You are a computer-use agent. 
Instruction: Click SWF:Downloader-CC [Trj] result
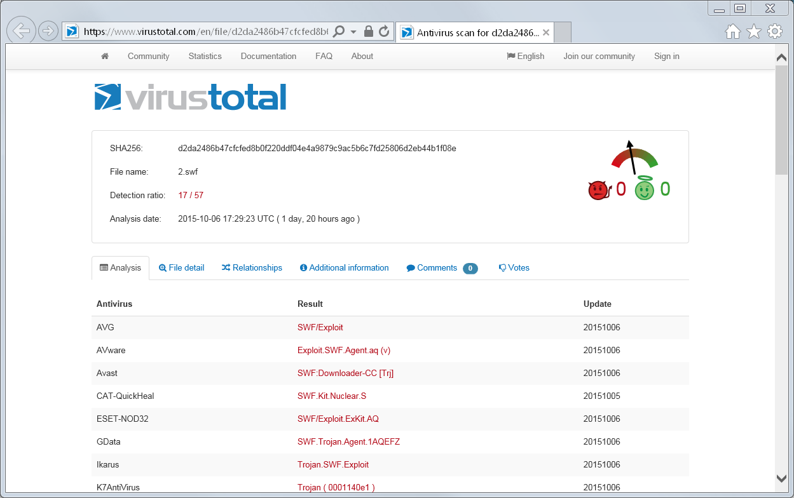pyautogui.click(x=346, y=373)
